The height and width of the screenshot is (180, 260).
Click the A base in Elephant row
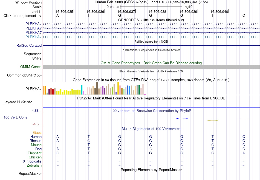[x=244, y=153]
